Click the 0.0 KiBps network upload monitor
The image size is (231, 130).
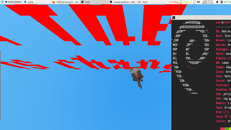coord(187,2)
